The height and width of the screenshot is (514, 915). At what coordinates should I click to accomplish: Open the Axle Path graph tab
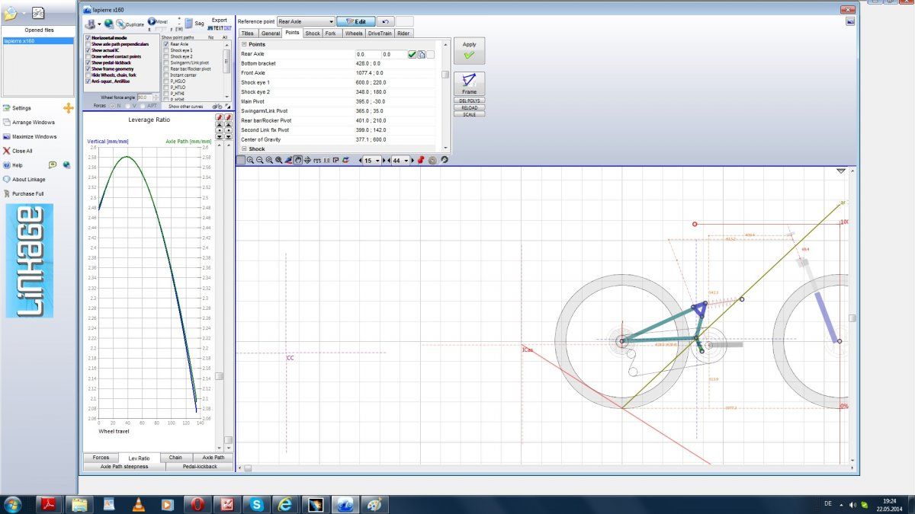point(213,458)
